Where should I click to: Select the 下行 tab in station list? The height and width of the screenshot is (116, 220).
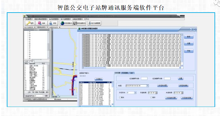pos(32,61)
